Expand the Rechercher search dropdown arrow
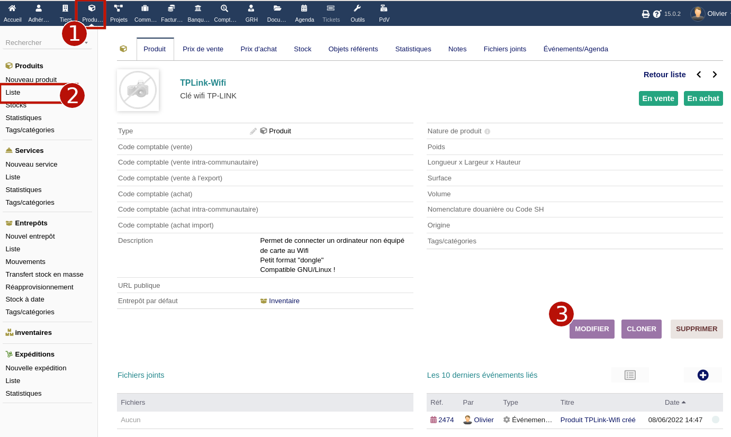 [x=86, y=42]
